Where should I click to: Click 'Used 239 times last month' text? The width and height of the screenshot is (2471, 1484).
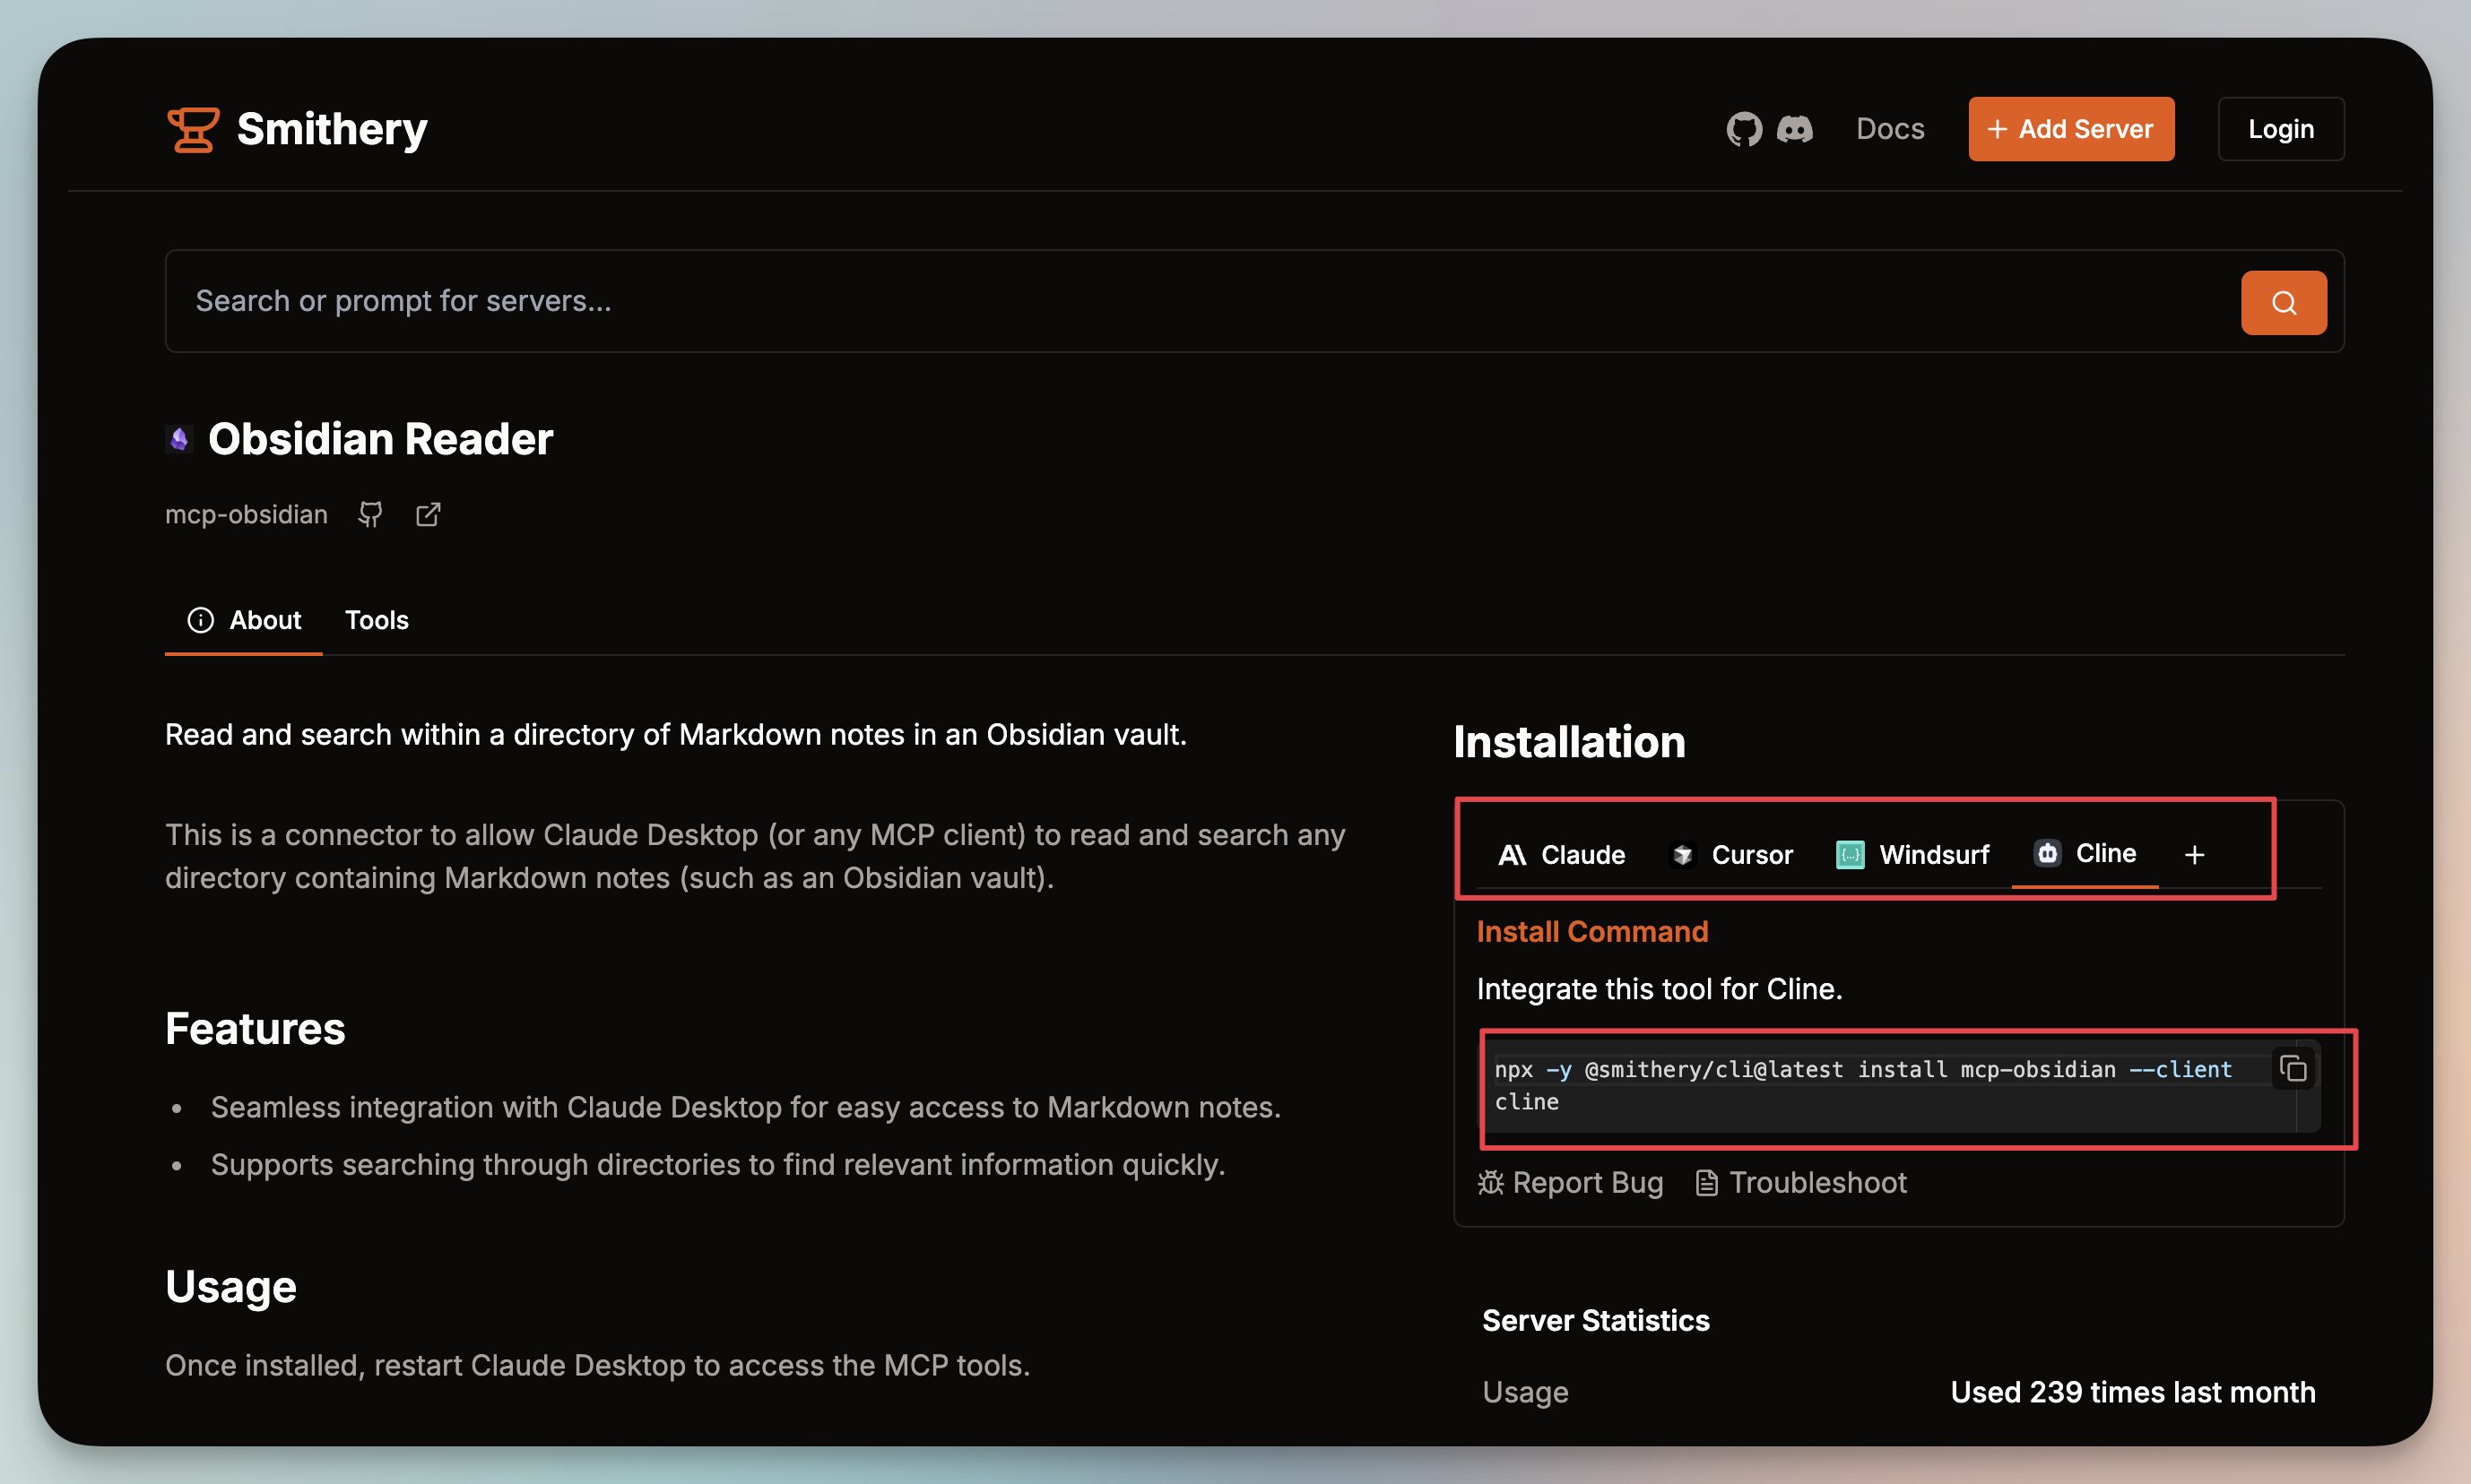click(x=2133, y=1392)
